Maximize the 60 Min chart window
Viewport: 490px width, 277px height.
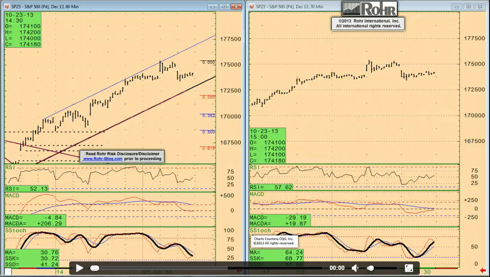[224, 6]
